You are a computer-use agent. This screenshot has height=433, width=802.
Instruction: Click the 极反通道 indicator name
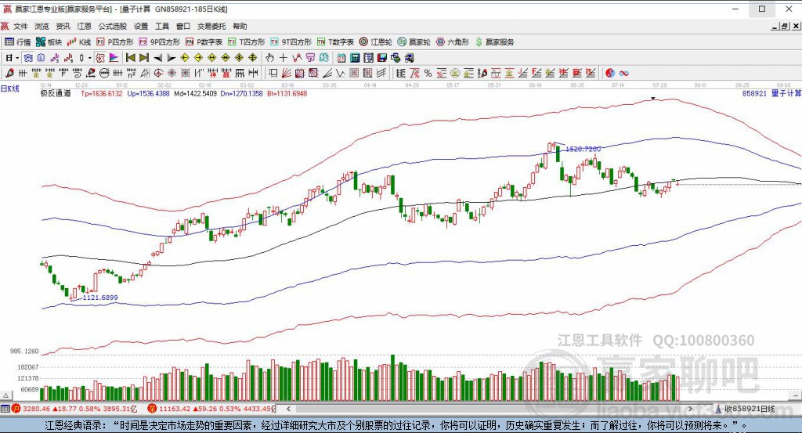[x=56, y=93]
